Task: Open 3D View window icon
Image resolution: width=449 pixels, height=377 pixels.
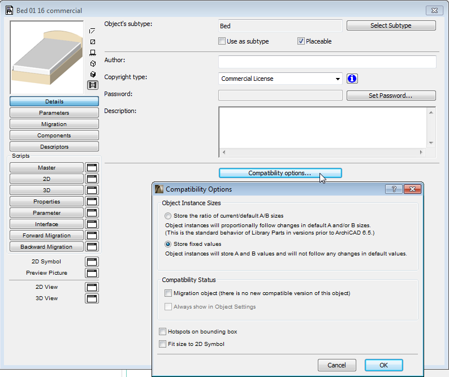Action: (x=92, y=298)
